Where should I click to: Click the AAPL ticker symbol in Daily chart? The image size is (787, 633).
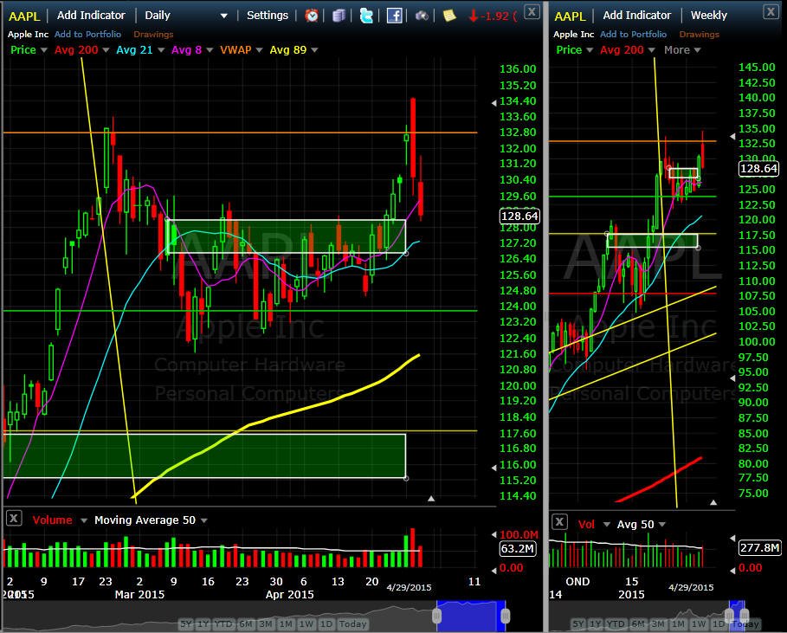(24, 16)
